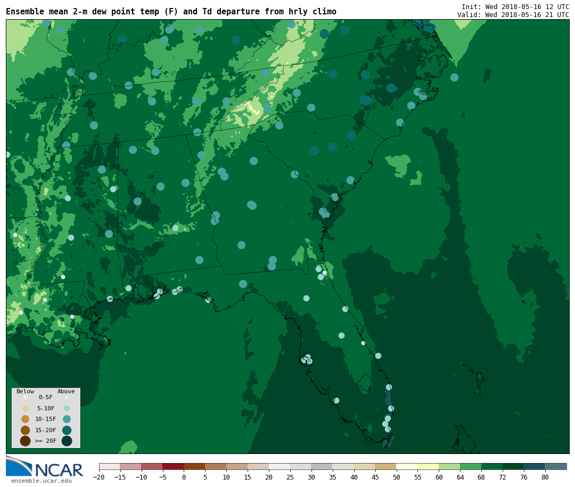
Task: Click the Init Wed 2018-05-16 12 UTC line
Action: [515, 6]
